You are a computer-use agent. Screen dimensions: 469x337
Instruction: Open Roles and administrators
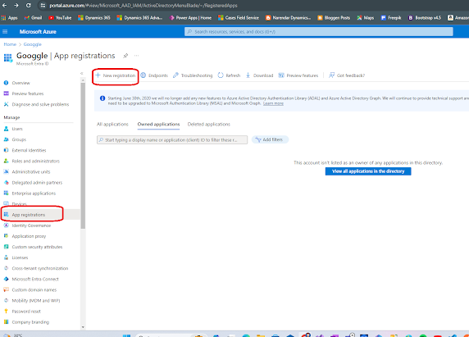(35, 162)
